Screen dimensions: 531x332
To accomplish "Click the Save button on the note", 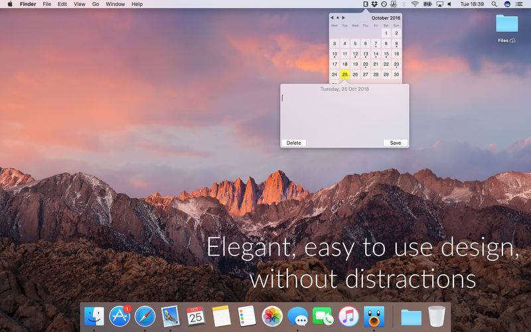I will click(395, 143).
